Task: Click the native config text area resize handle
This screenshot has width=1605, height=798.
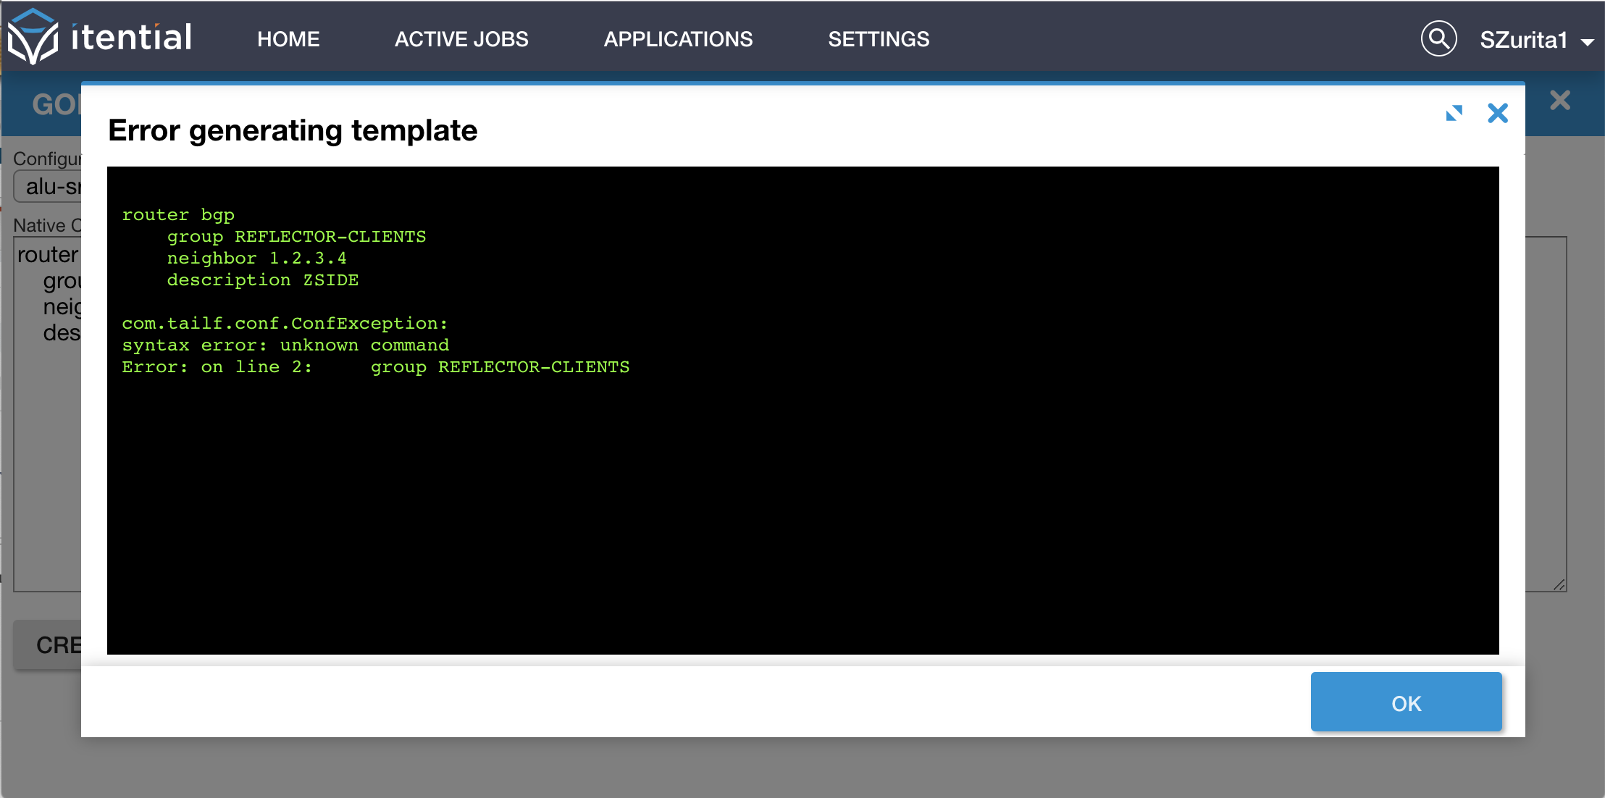Action: click(1559, 584)
